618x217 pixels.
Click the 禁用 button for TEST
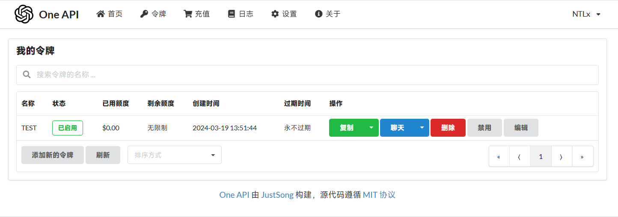(x=484, y=128)
